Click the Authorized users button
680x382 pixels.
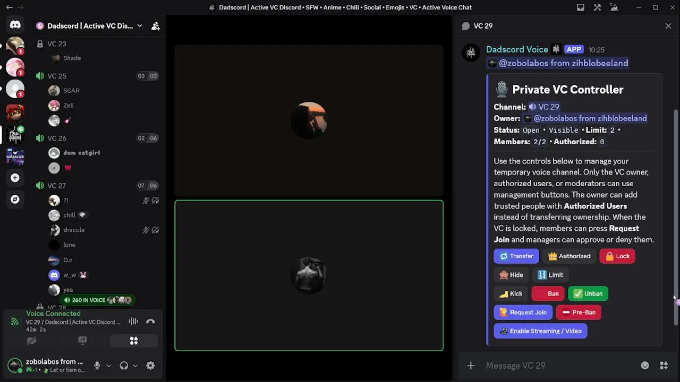(569, 256)
